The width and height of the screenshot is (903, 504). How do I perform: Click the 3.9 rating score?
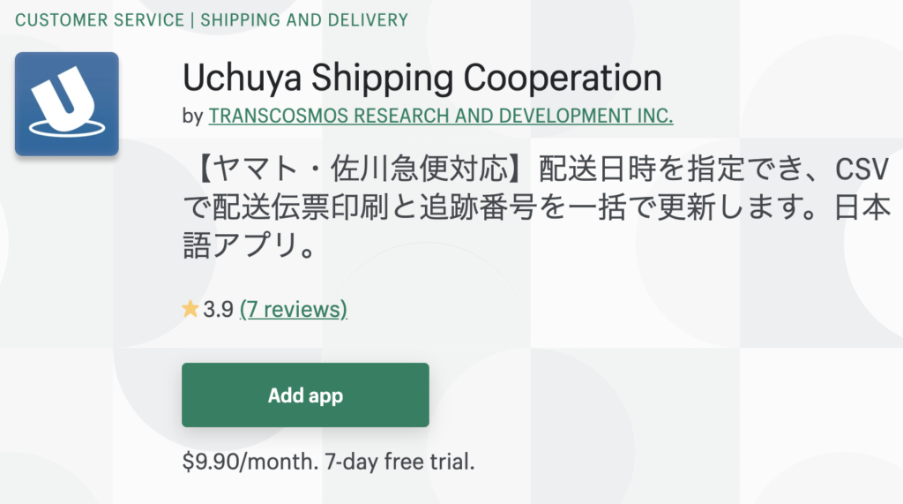pos(218,309)
